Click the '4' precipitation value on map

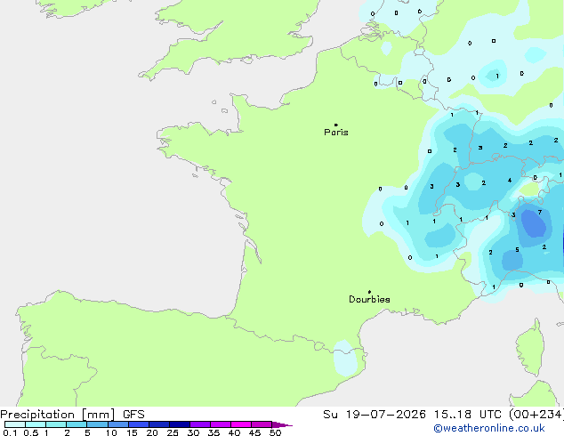point(510,180)
